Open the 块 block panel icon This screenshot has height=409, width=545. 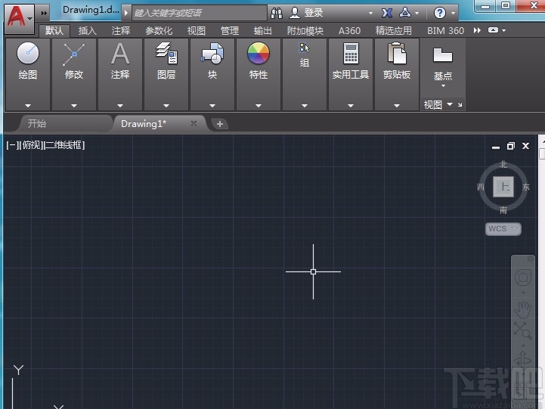coord(212,54)
